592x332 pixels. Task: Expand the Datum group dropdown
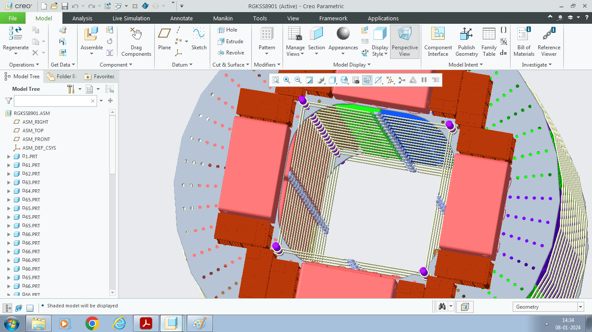(182, 65)
